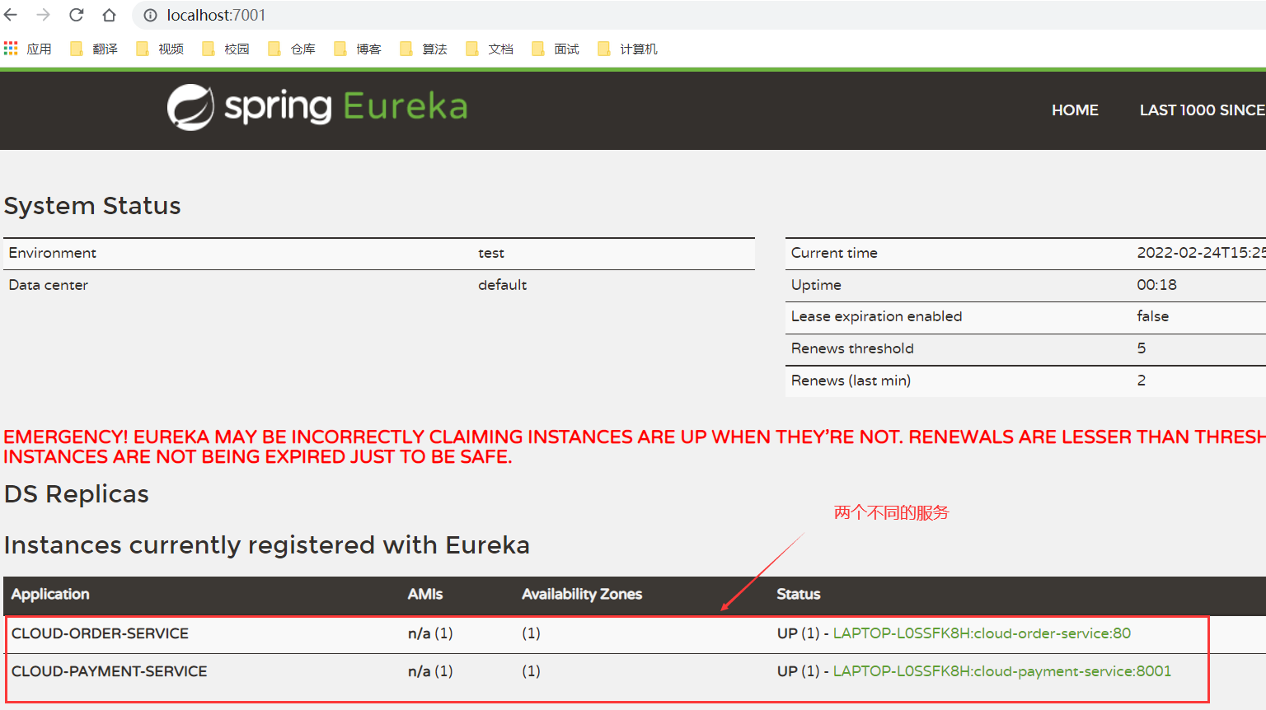The image size is (1266, 710).
Task: Open the 文档 bookmark folder
Action: [x=489, y=49]
